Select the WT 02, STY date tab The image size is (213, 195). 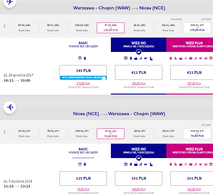pos(24,134)
